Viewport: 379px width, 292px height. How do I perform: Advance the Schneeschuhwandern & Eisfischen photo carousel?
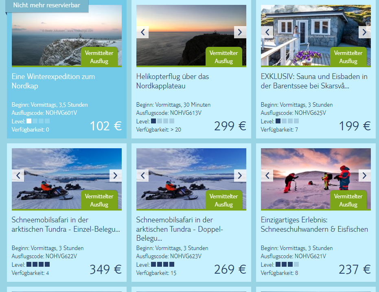[x=364, y=176]
